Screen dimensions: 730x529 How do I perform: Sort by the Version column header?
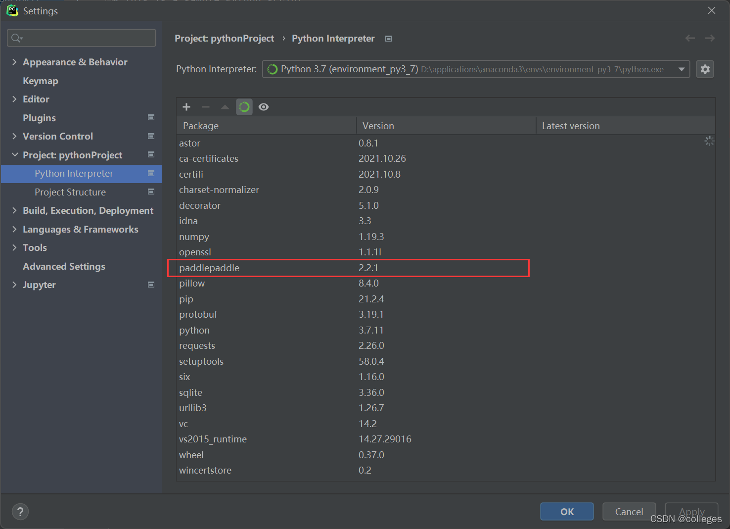tap(446, 126)
